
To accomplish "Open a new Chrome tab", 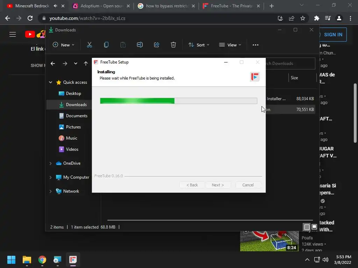I will tap(271, 6).
